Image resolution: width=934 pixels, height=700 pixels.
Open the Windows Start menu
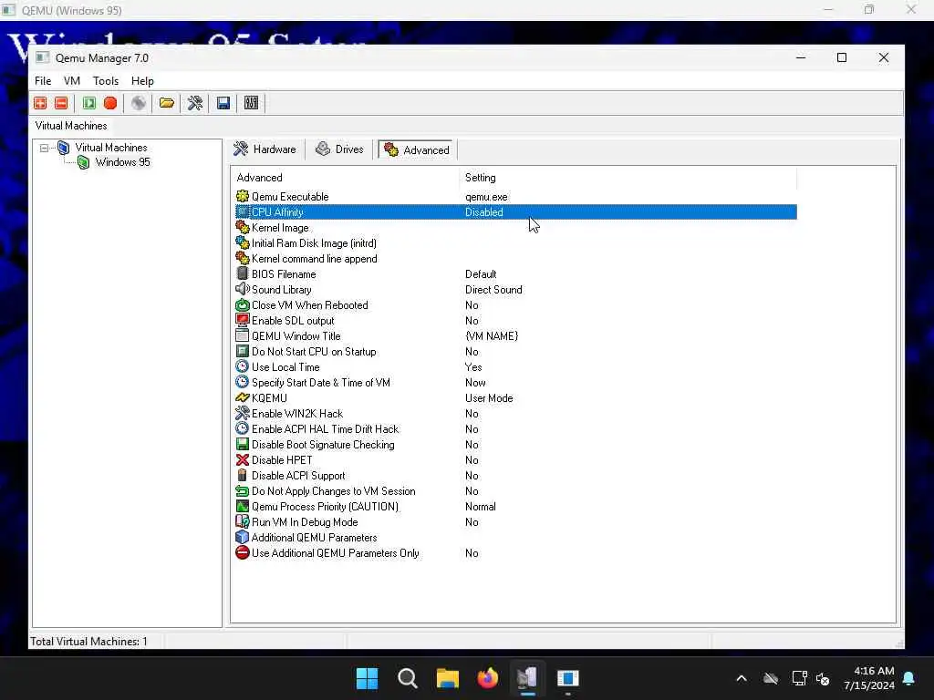(367, 678)
